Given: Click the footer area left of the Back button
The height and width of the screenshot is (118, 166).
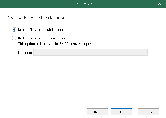Looking at the screenshot, I should click(43, 112).
